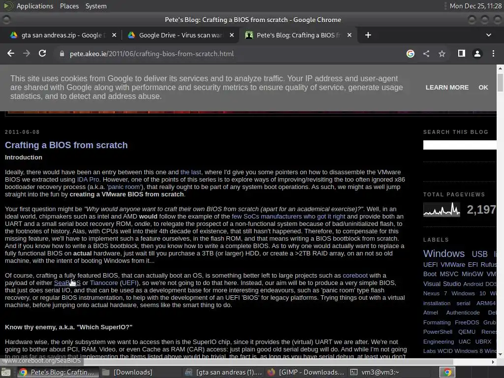Click the Google icon in address bar
This screenshot has height=378, width=504.
click(x=410, y=54)
